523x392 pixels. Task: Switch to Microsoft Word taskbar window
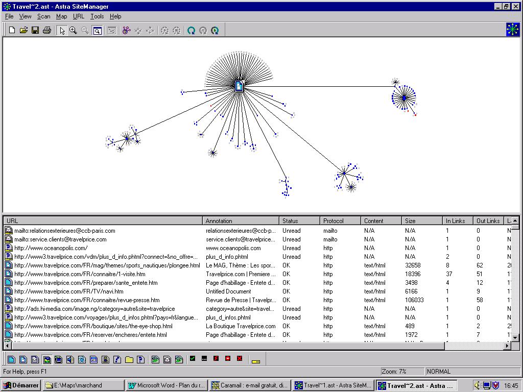[x=167, y=385]
